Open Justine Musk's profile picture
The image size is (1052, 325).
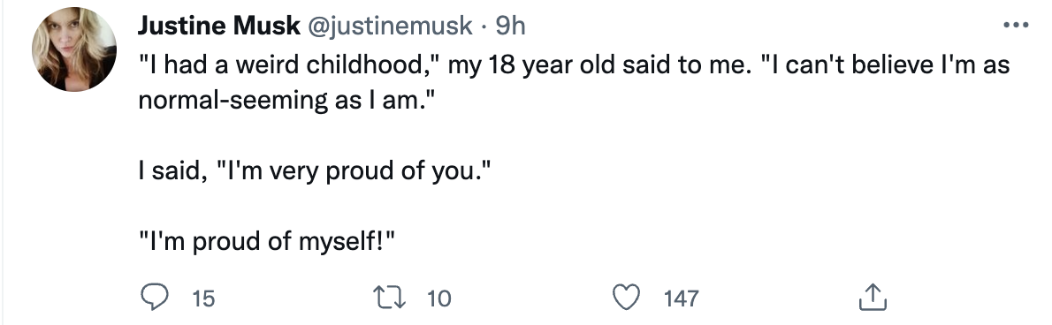(73, 49)
